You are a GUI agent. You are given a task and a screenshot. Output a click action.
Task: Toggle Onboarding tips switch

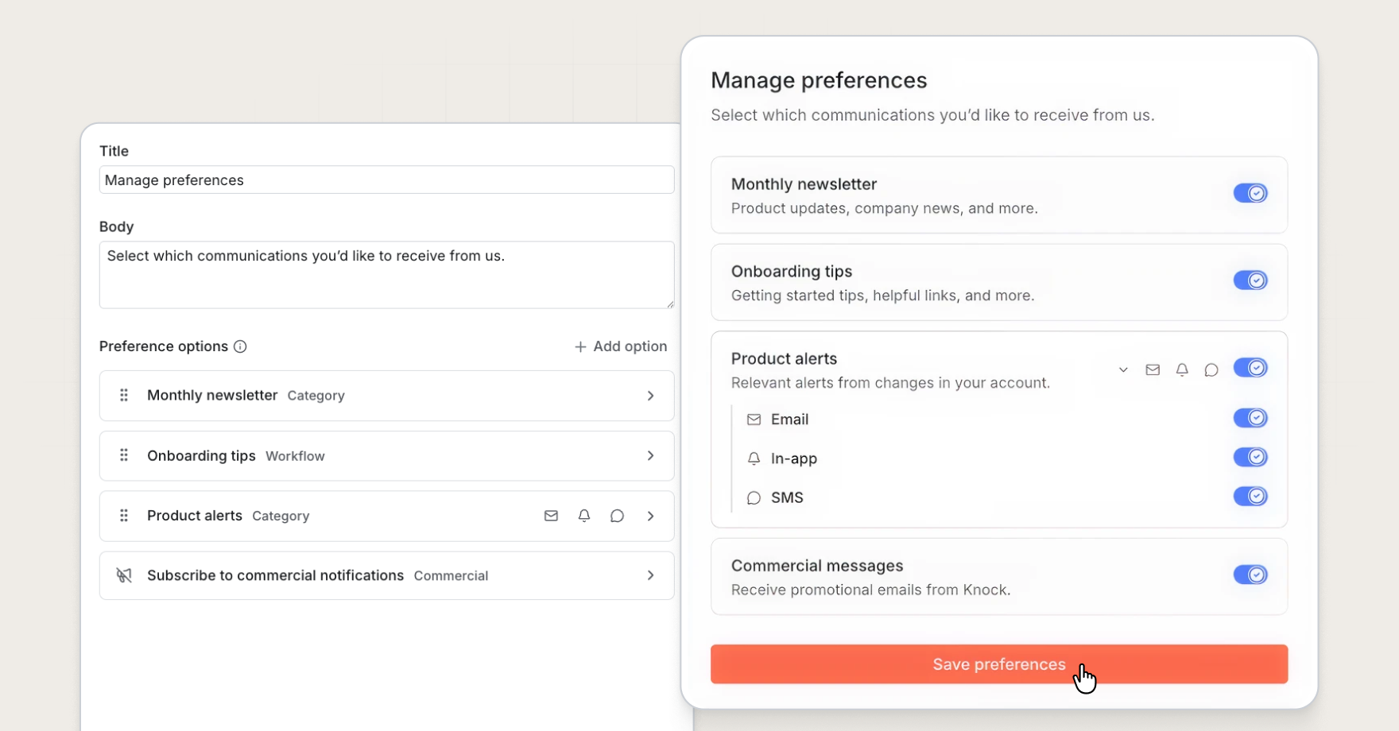[1250, 280]
